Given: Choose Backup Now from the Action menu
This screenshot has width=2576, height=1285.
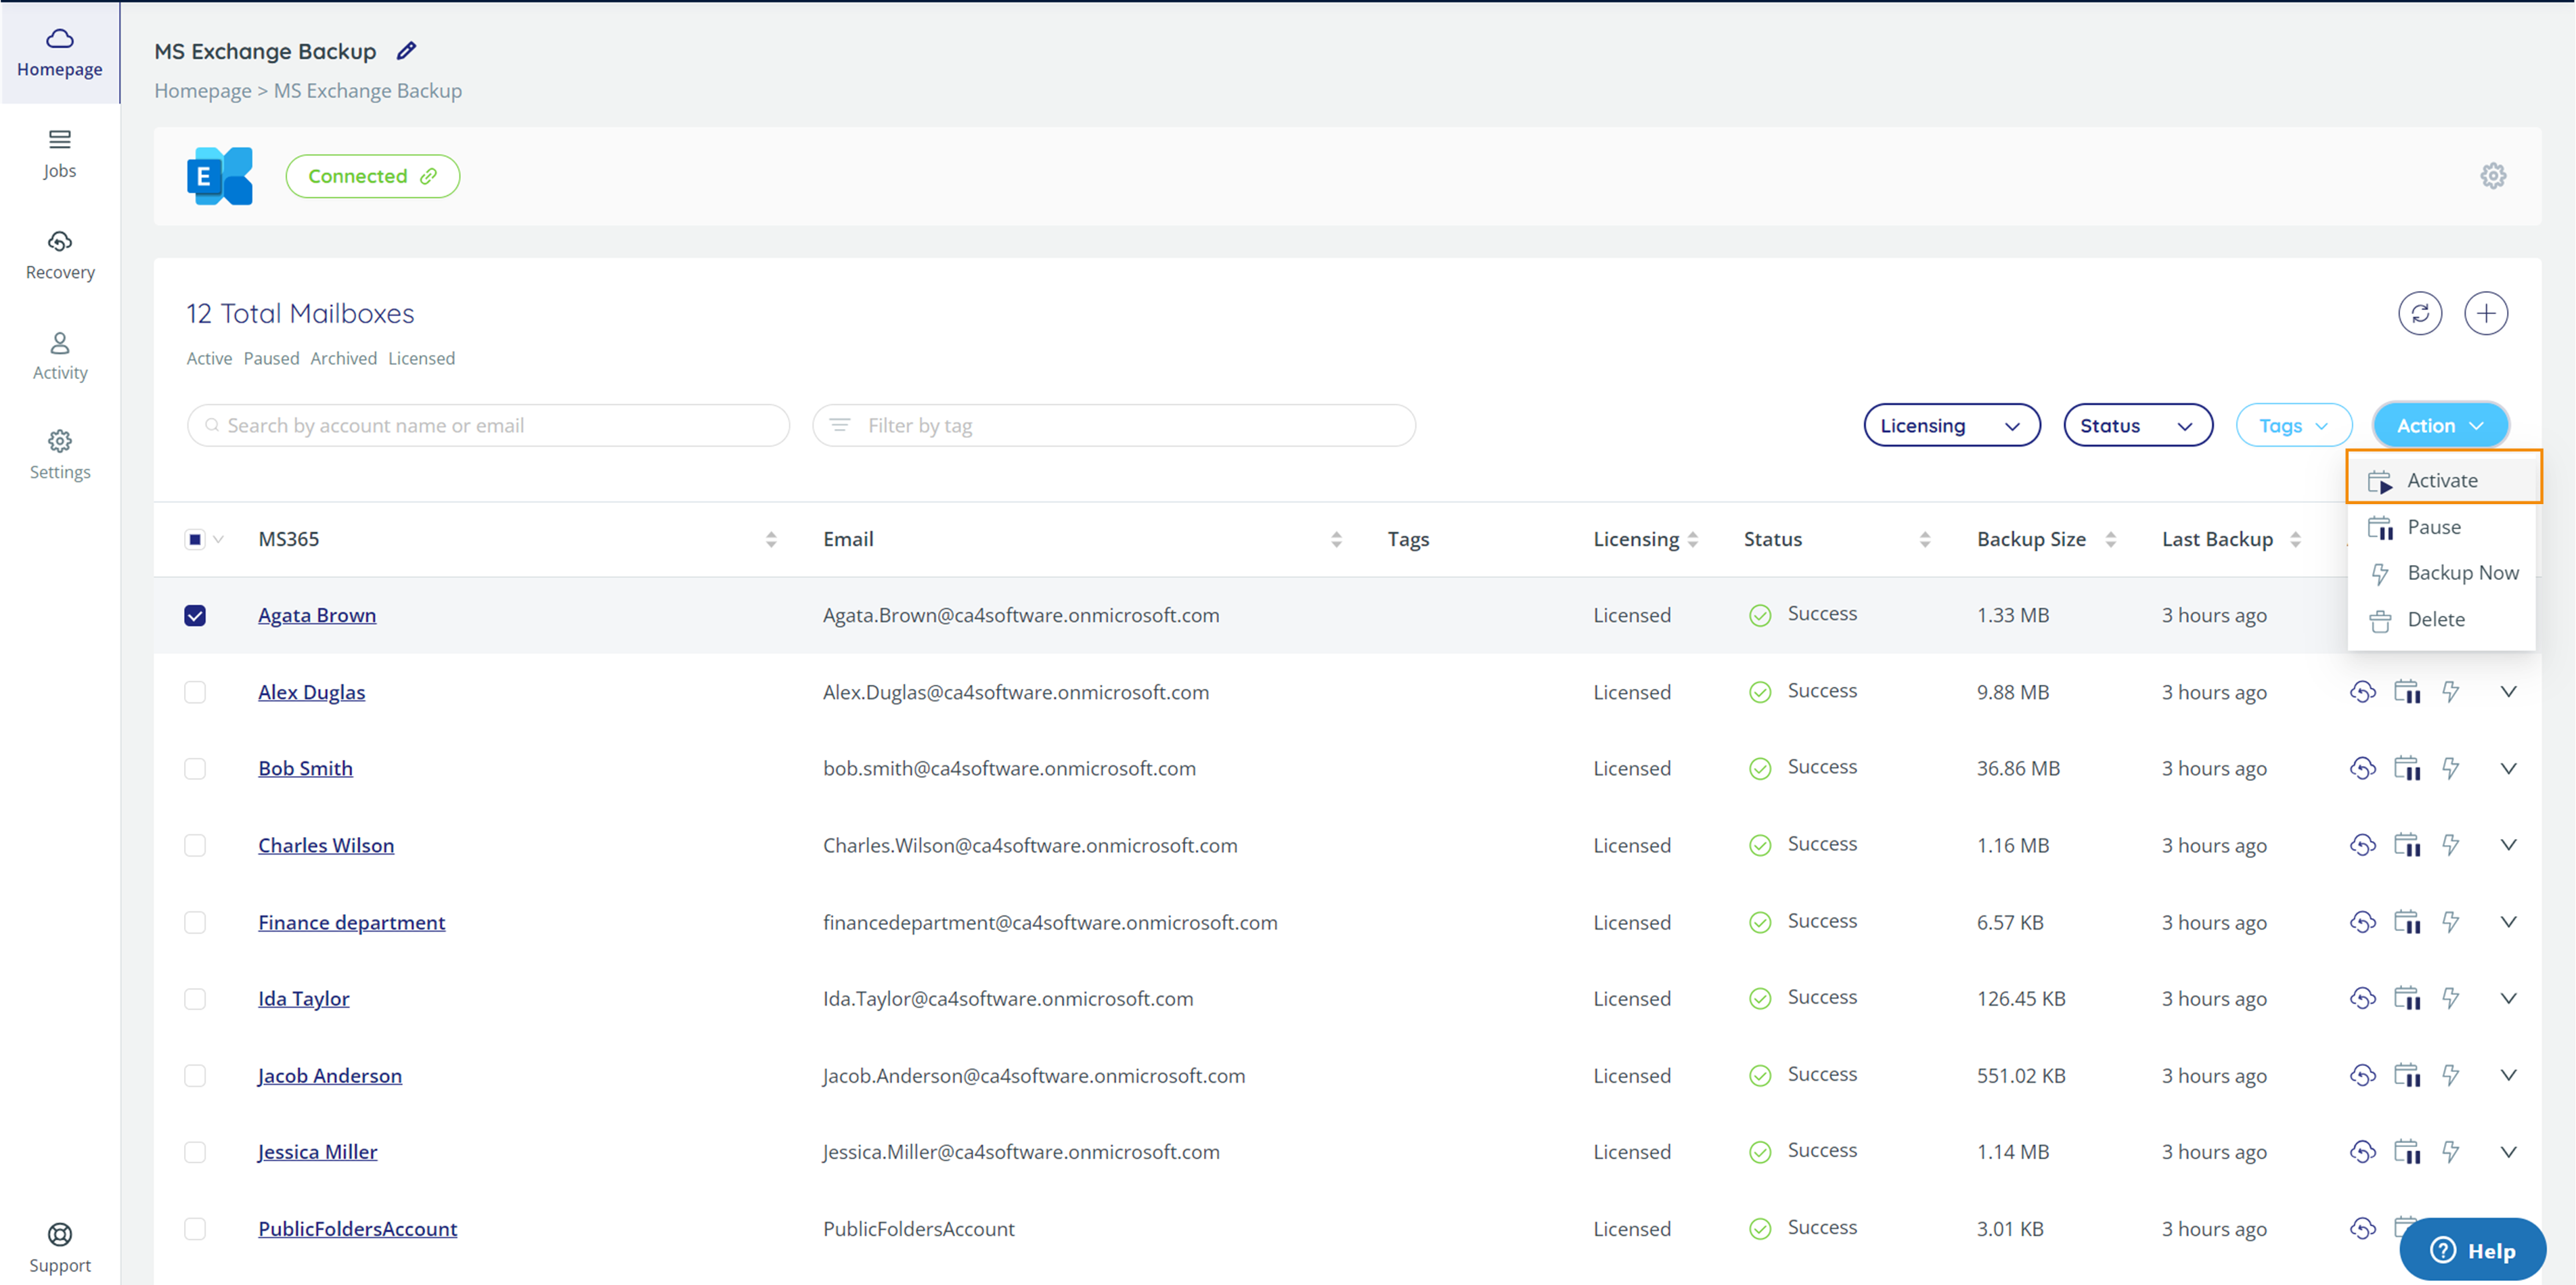Looking at the screenshot, I should (x=2441, y=573).
